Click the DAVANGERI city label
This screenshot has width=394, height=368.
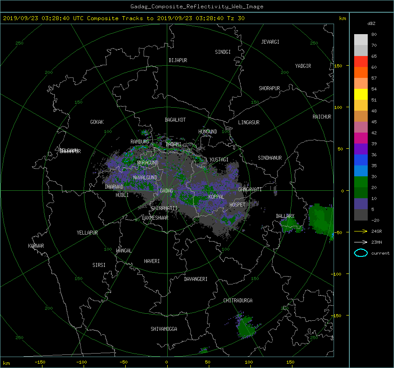196,279
